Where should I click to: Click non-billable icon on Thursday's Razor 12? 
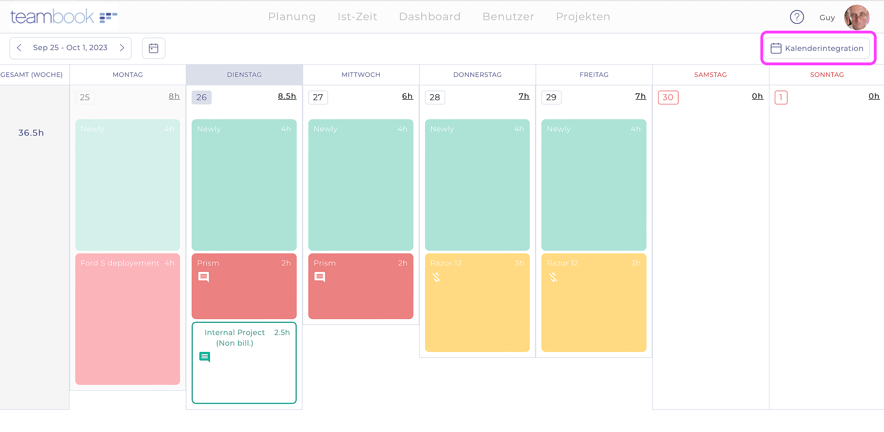(x=436, y=277)
